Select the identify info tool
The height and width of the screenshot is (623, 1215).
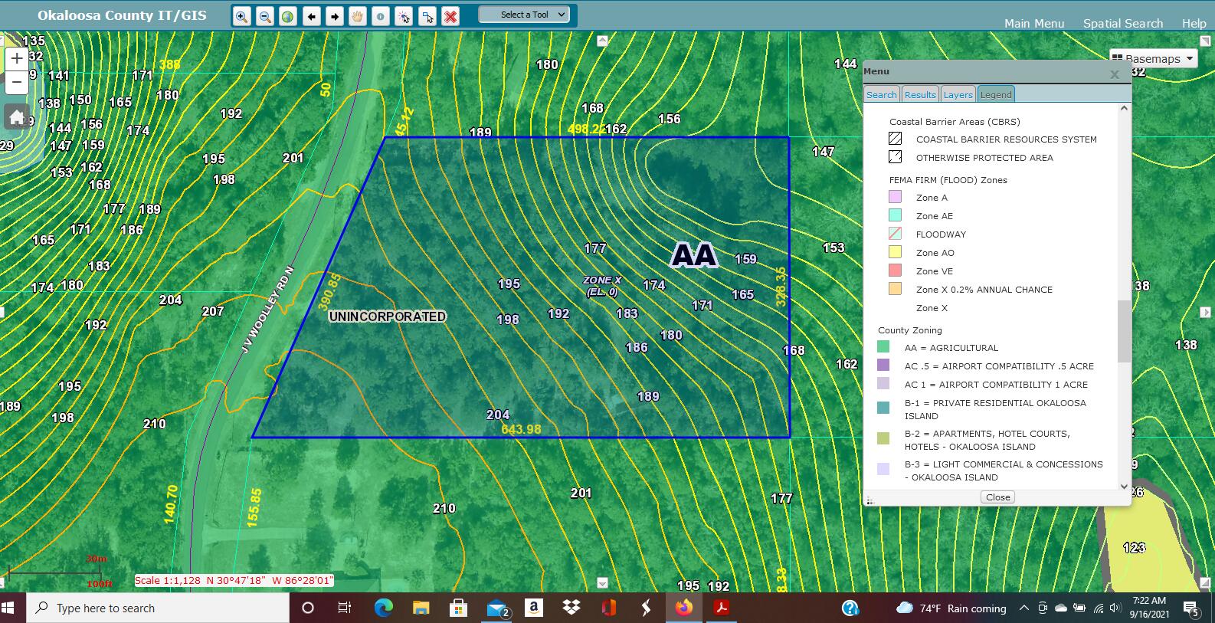coord(381,16)
